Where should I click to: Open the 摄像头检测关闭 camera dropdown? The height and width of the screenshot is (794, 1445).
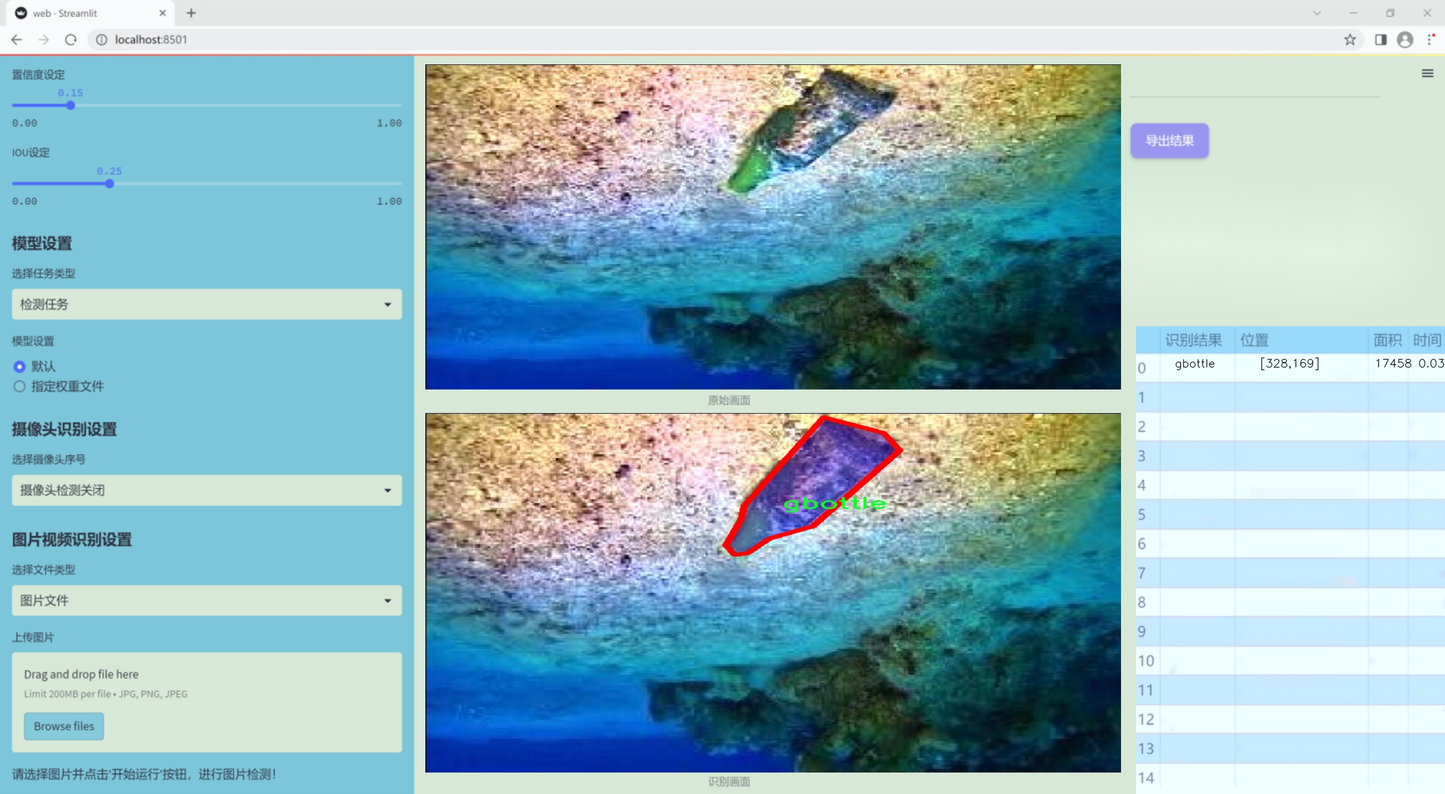(x=207, y=490)
